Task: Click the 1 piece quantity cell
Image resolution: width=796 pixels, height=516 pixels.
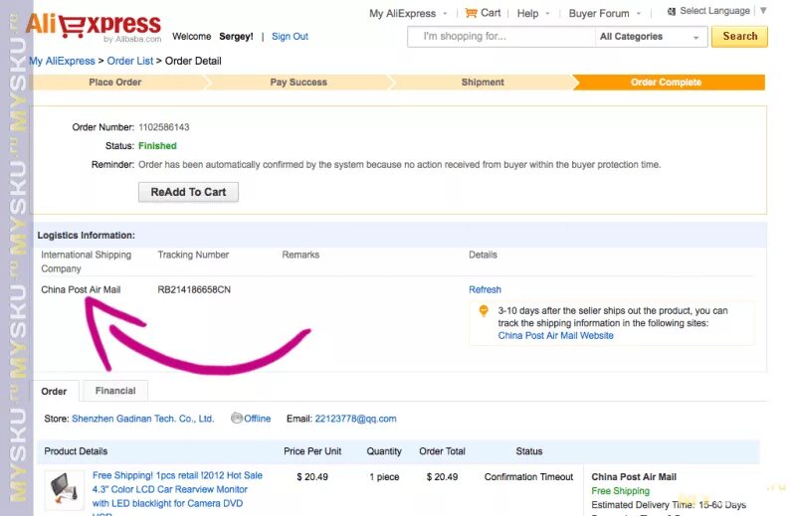Action: pos(384,477)
